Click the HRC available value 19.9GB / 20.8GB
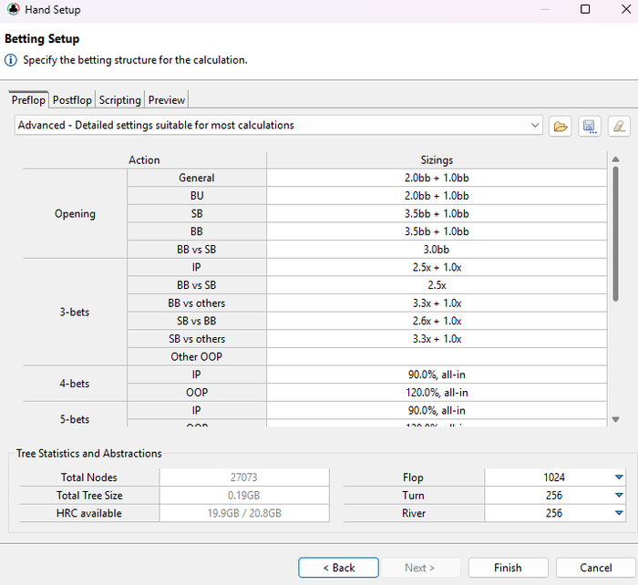Viewport: 638px width, 585px height. pos(243,513)
